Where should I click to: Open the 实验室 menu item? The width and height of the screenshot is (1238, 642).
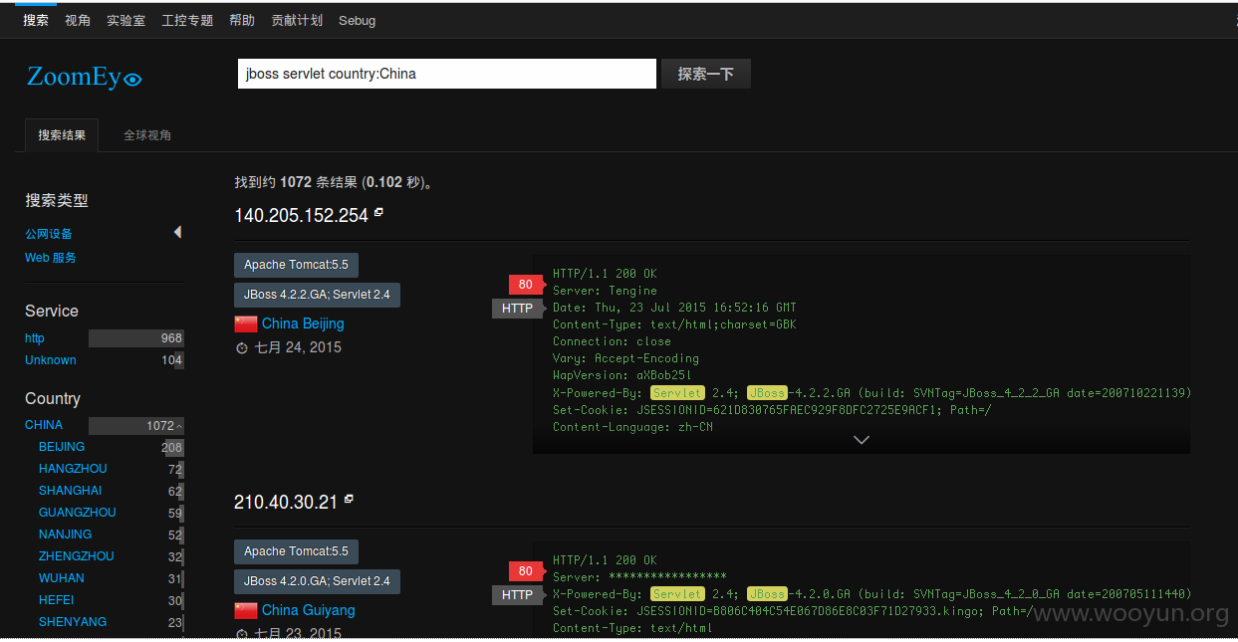click(x=125, y=20)
